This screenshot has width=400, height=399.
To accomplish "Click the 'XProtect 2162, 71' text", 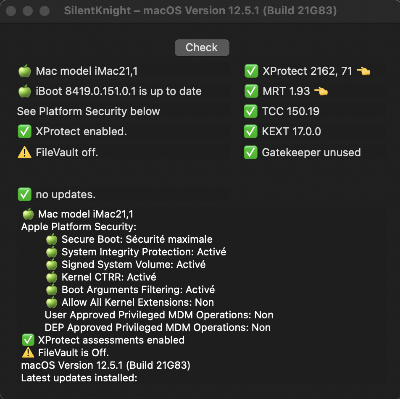I will tap(308, 71).
